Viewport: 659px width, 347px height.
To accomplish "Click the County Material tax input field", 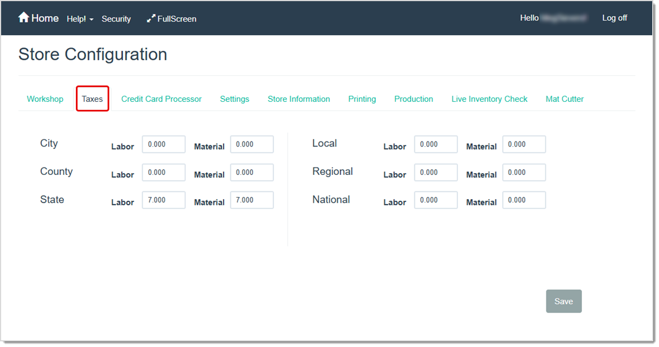I will tap(252, 172).
